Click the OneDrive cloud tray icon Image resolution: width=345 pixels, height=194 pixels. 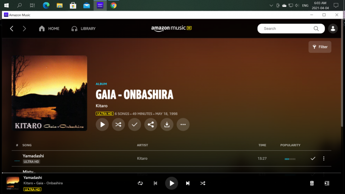[284, 5]
